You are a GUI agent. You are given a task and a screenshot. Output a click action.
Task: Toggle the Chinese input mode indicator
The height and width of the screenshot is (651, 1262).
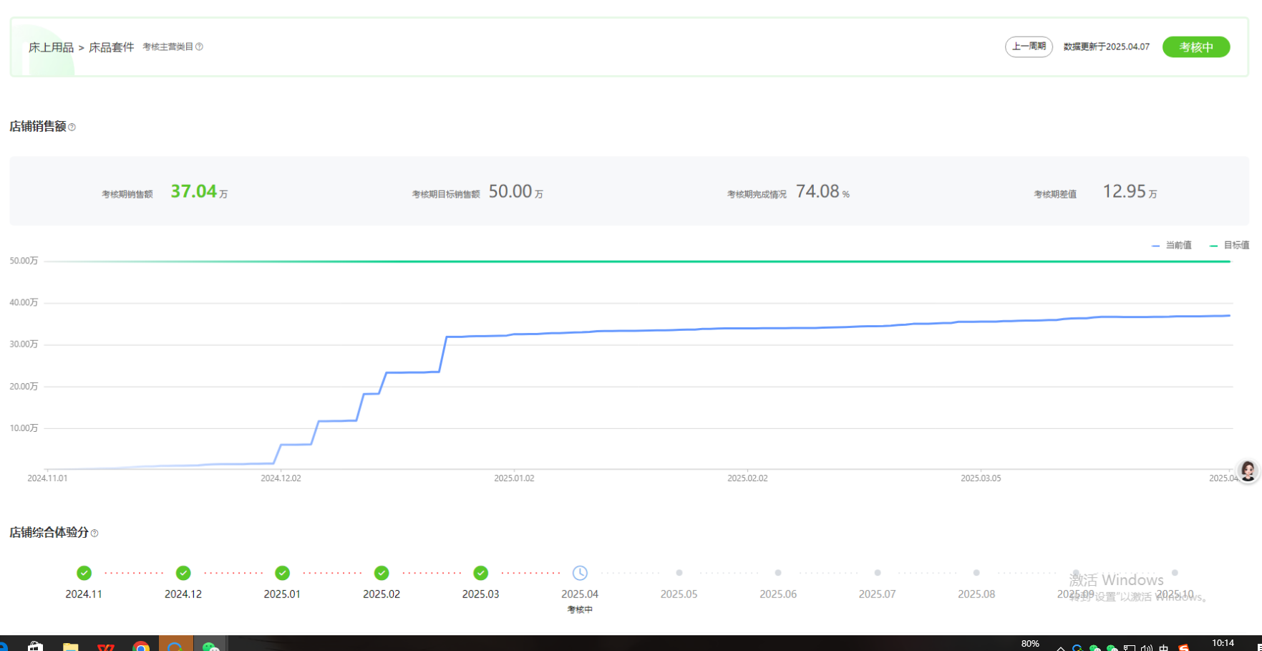1163,647
